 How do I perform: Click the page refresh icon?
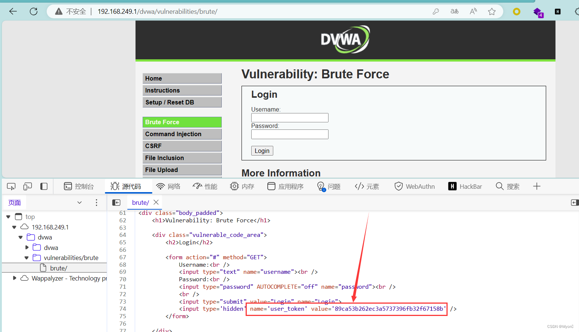tap(34, 11)
